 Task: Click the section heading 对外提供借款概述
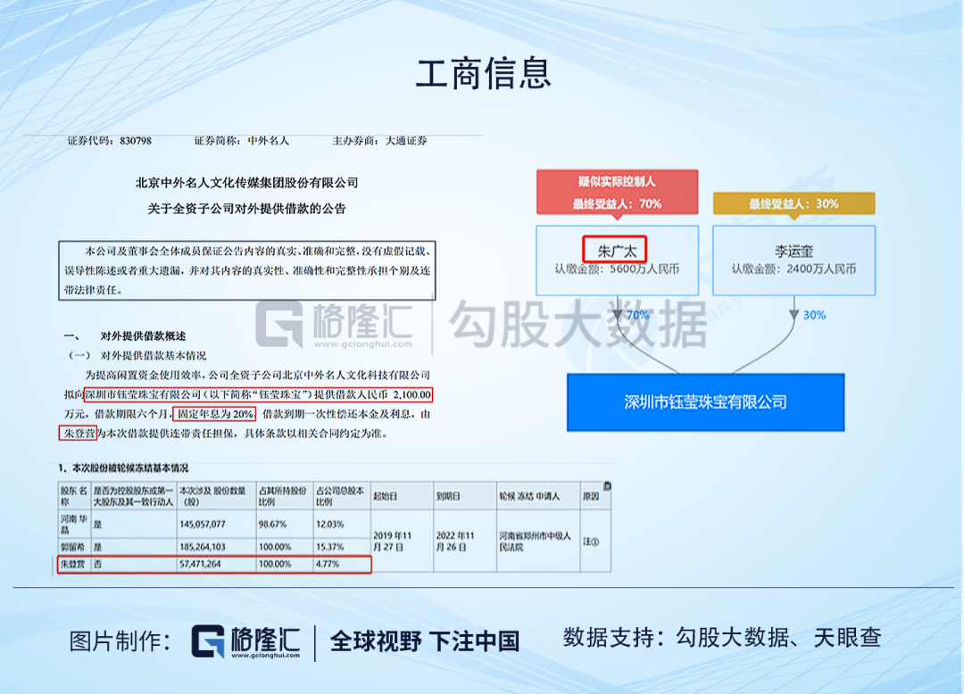pos(143,336)
